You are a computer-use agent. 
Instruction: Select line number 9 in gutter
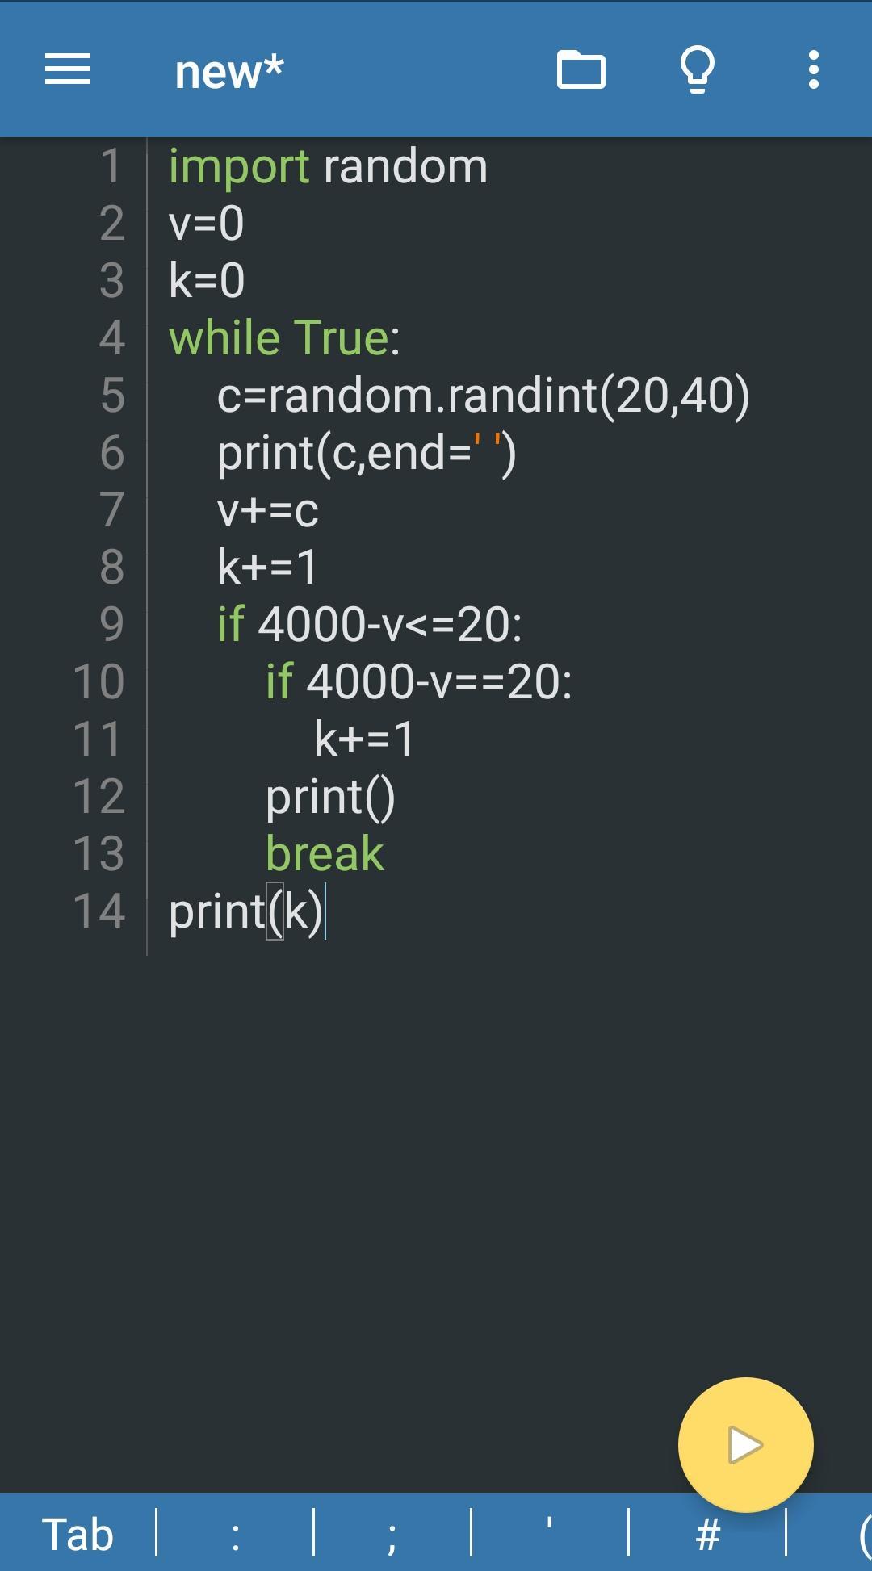click(x=111, y=624)
